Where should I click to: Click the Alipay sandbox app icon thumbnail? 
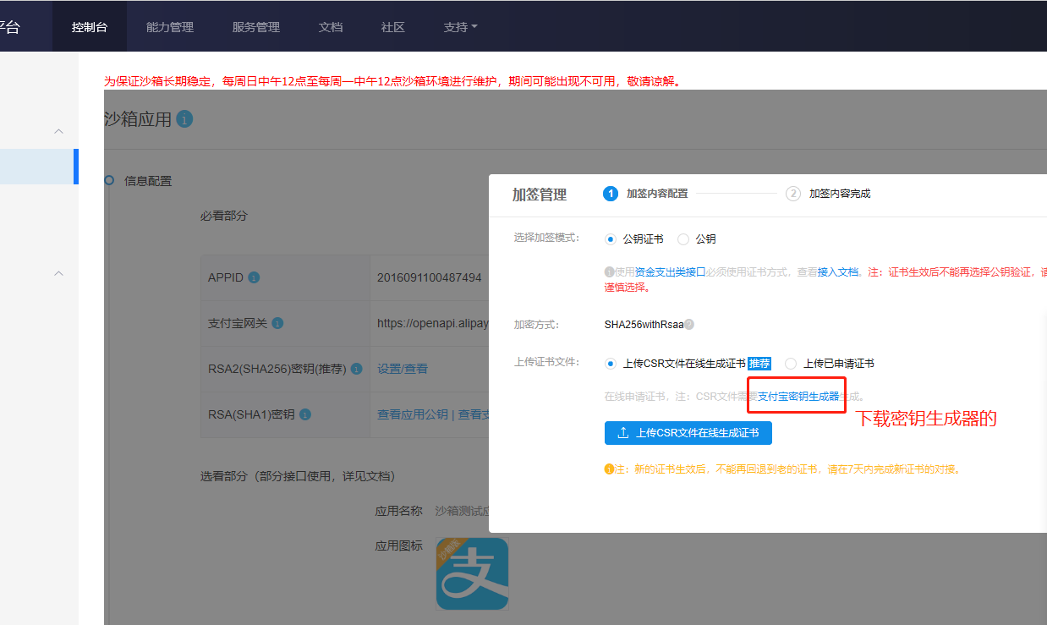pyautogui.click(x=472, y=574)
